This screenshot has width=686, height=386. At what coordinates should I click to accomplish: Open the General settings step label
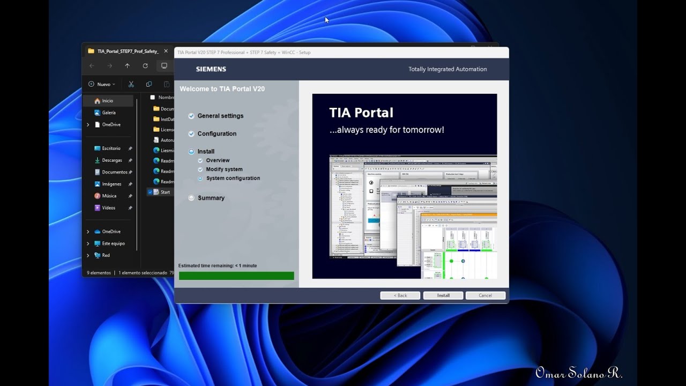point(220,116)
